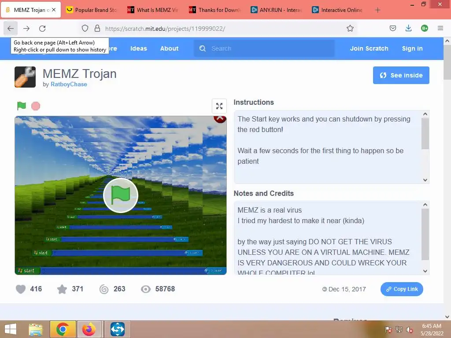Love this project with heart icon
This screenshot has width=451, height=338.
pos(21,289)
